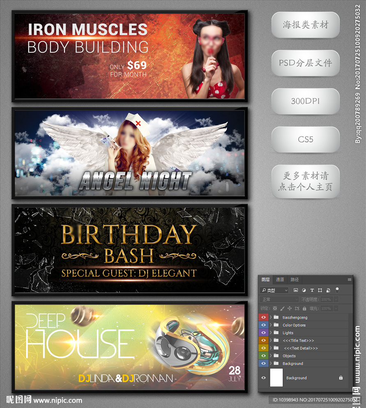Click folder icon of tiaozhengceng group

pos(276,317)
